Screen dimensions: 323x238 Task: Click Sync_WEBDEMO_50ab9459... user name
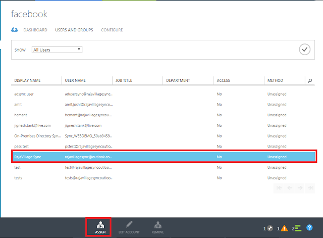tap(89, 136)
